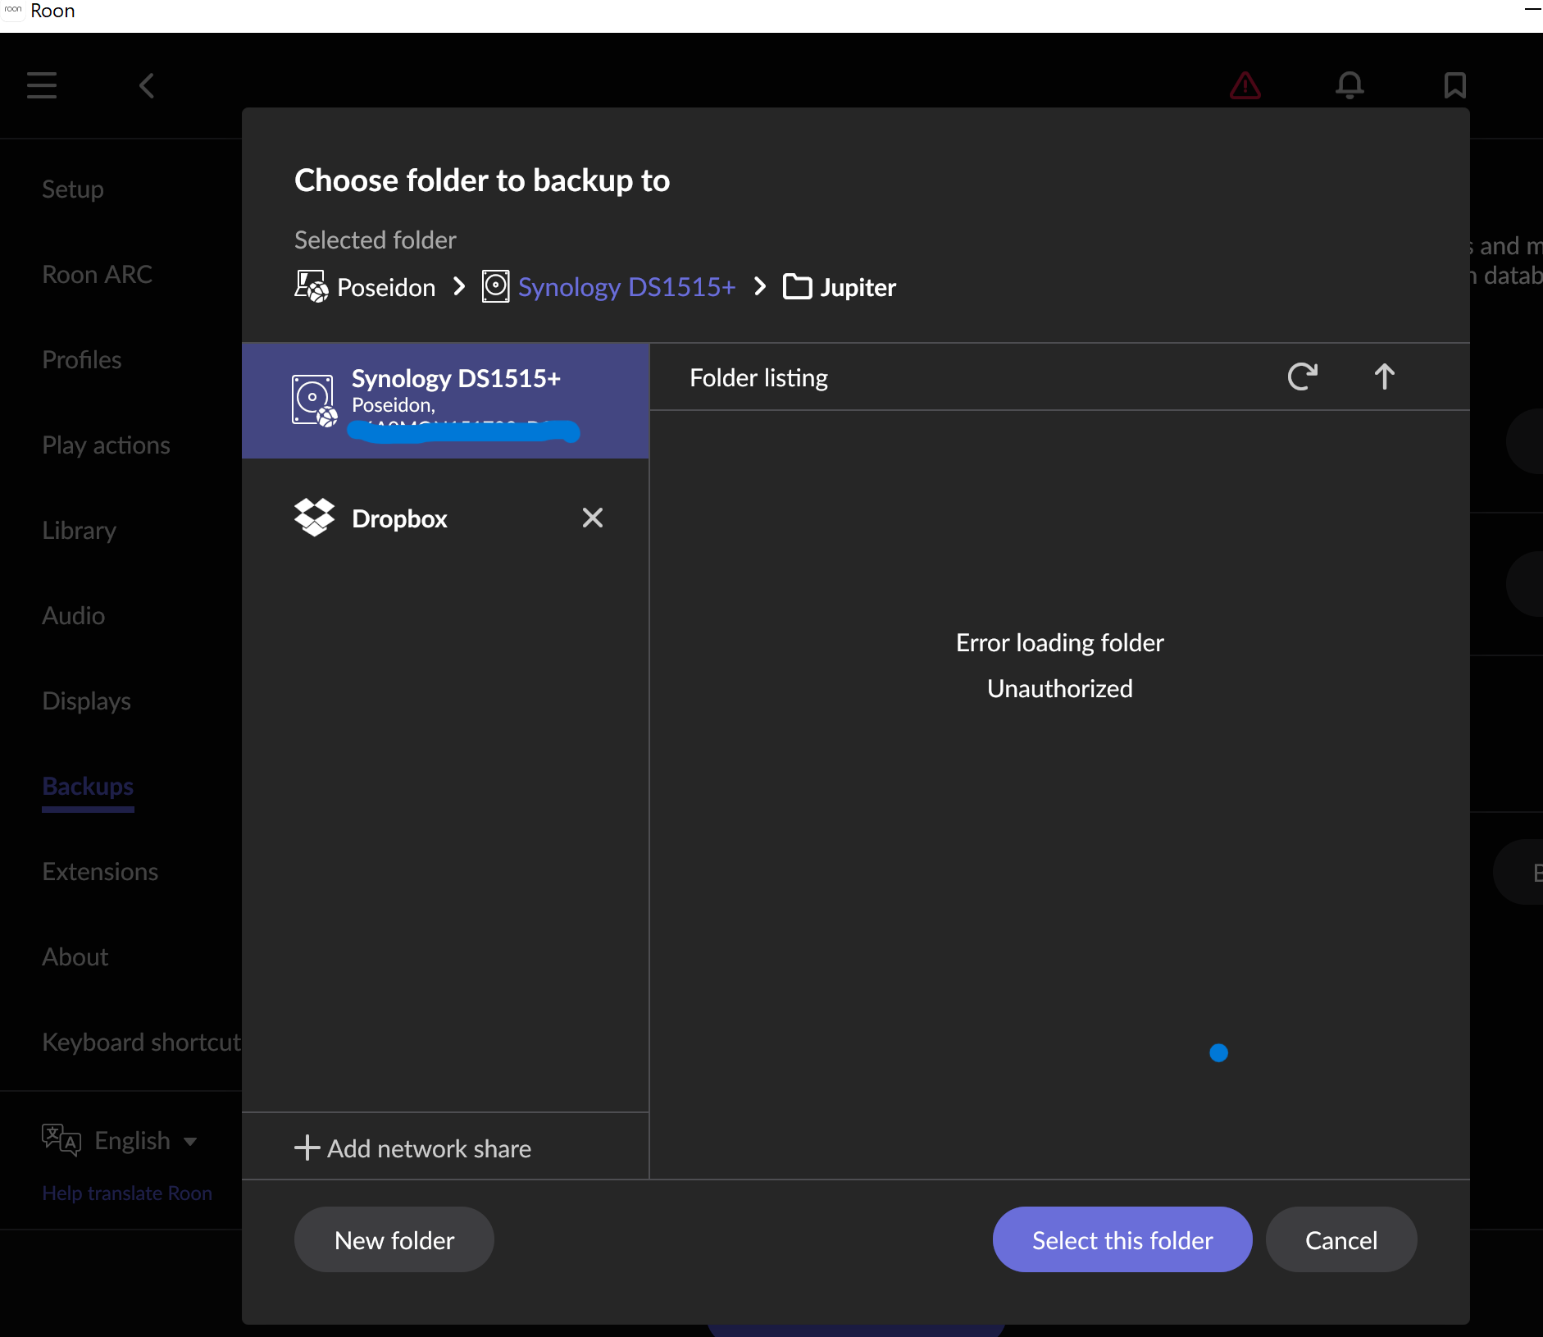1543x1337 pixels.
Task: Confirm with Select this folder
Action: [x=1122, y=1239]
